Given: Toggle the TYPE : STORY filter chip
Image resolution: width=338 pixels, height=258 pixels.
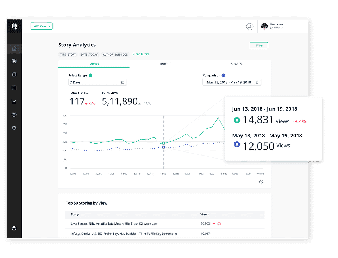Looking at the screenshot, I should pos(68,54).
